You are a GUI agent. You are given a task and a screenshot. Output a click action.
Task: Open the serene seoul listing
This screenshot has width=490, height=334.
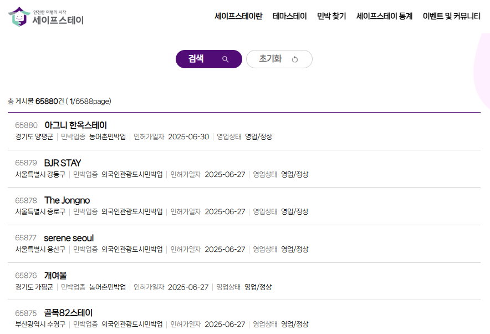pyautogui.click(x=69, y=238)
